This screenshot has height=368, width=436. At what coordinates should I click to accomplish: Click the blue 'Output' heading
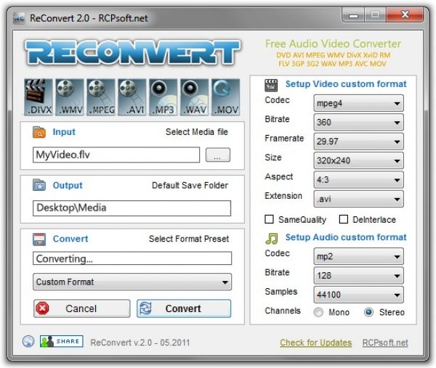pos(68,185)
